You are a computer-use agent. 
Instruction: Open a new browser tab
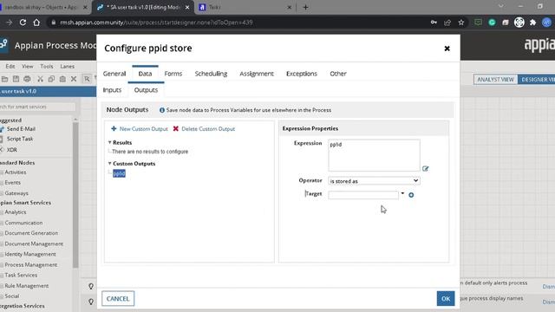tap(305, 7)
